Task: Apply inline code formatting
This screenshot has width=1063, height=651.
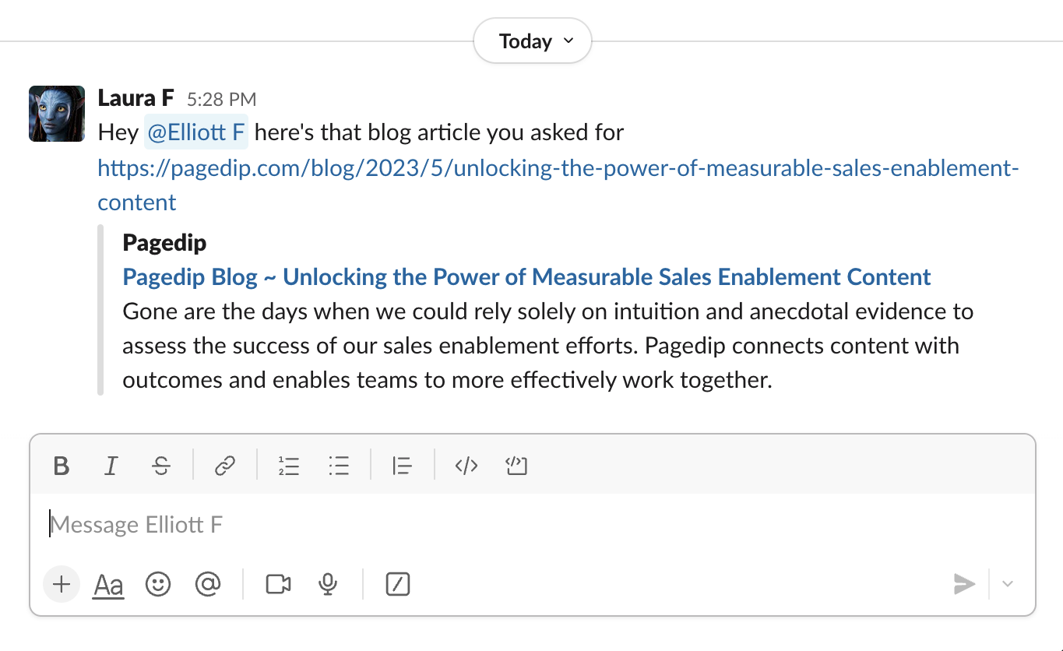Action: click(x=466, y=466)
